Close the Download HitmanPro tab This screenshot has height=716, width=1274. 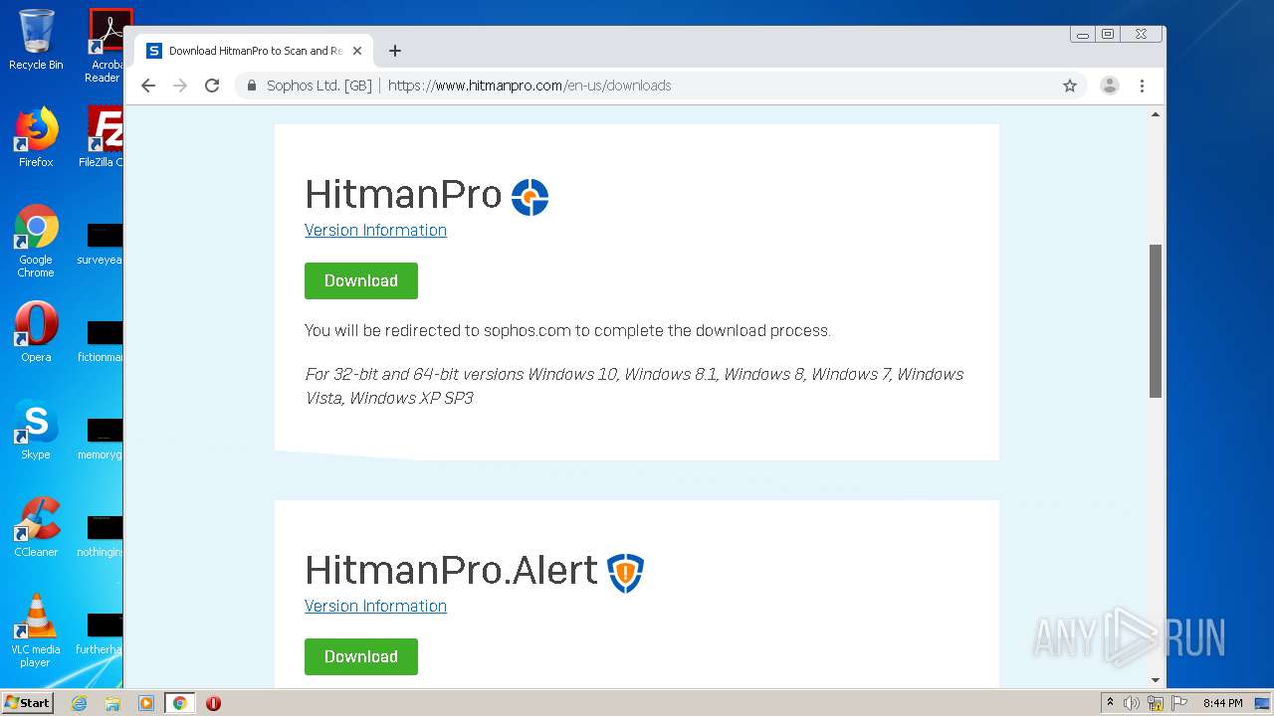357,51
